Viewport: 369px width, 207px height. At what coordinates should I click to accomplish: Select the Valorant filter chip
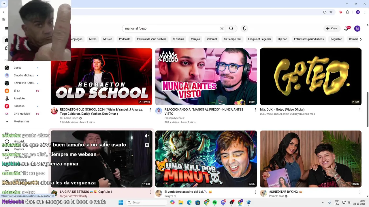212,39
